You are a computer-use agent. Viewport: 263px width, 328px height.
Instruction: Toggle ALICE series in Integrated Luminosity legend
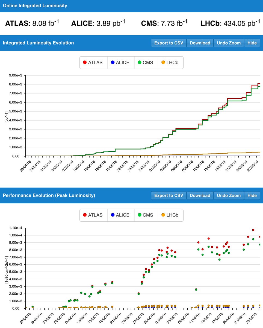121,63
